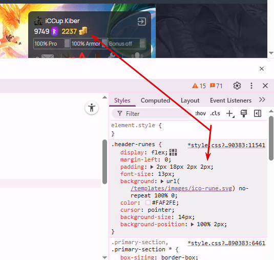Switch to the Computed tab
This screenshot has width=274, height=260.
tap(155, 101)
